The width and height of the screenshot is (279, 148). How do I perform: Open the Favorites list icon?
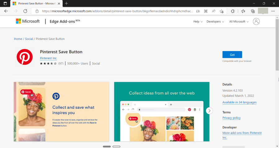coord(243,11)
